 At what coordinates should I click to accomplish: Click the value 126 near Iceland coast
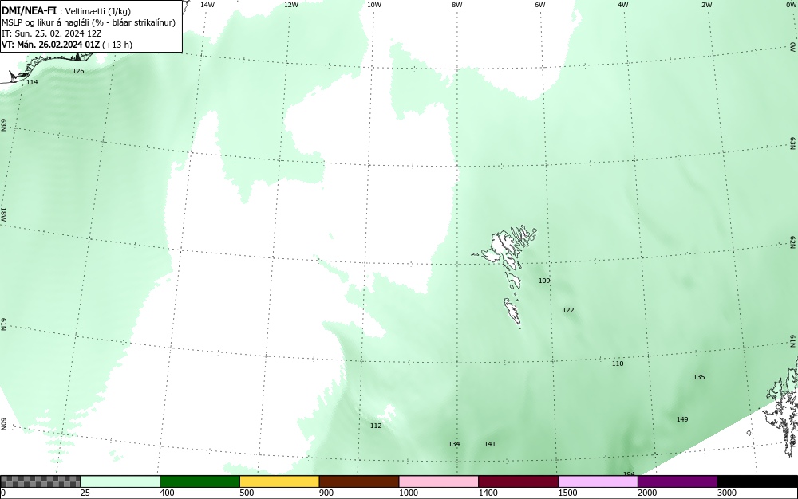(78, 71)
